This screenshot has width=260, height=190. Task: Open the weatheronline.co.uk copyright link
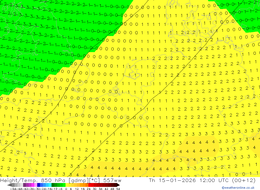238,188
